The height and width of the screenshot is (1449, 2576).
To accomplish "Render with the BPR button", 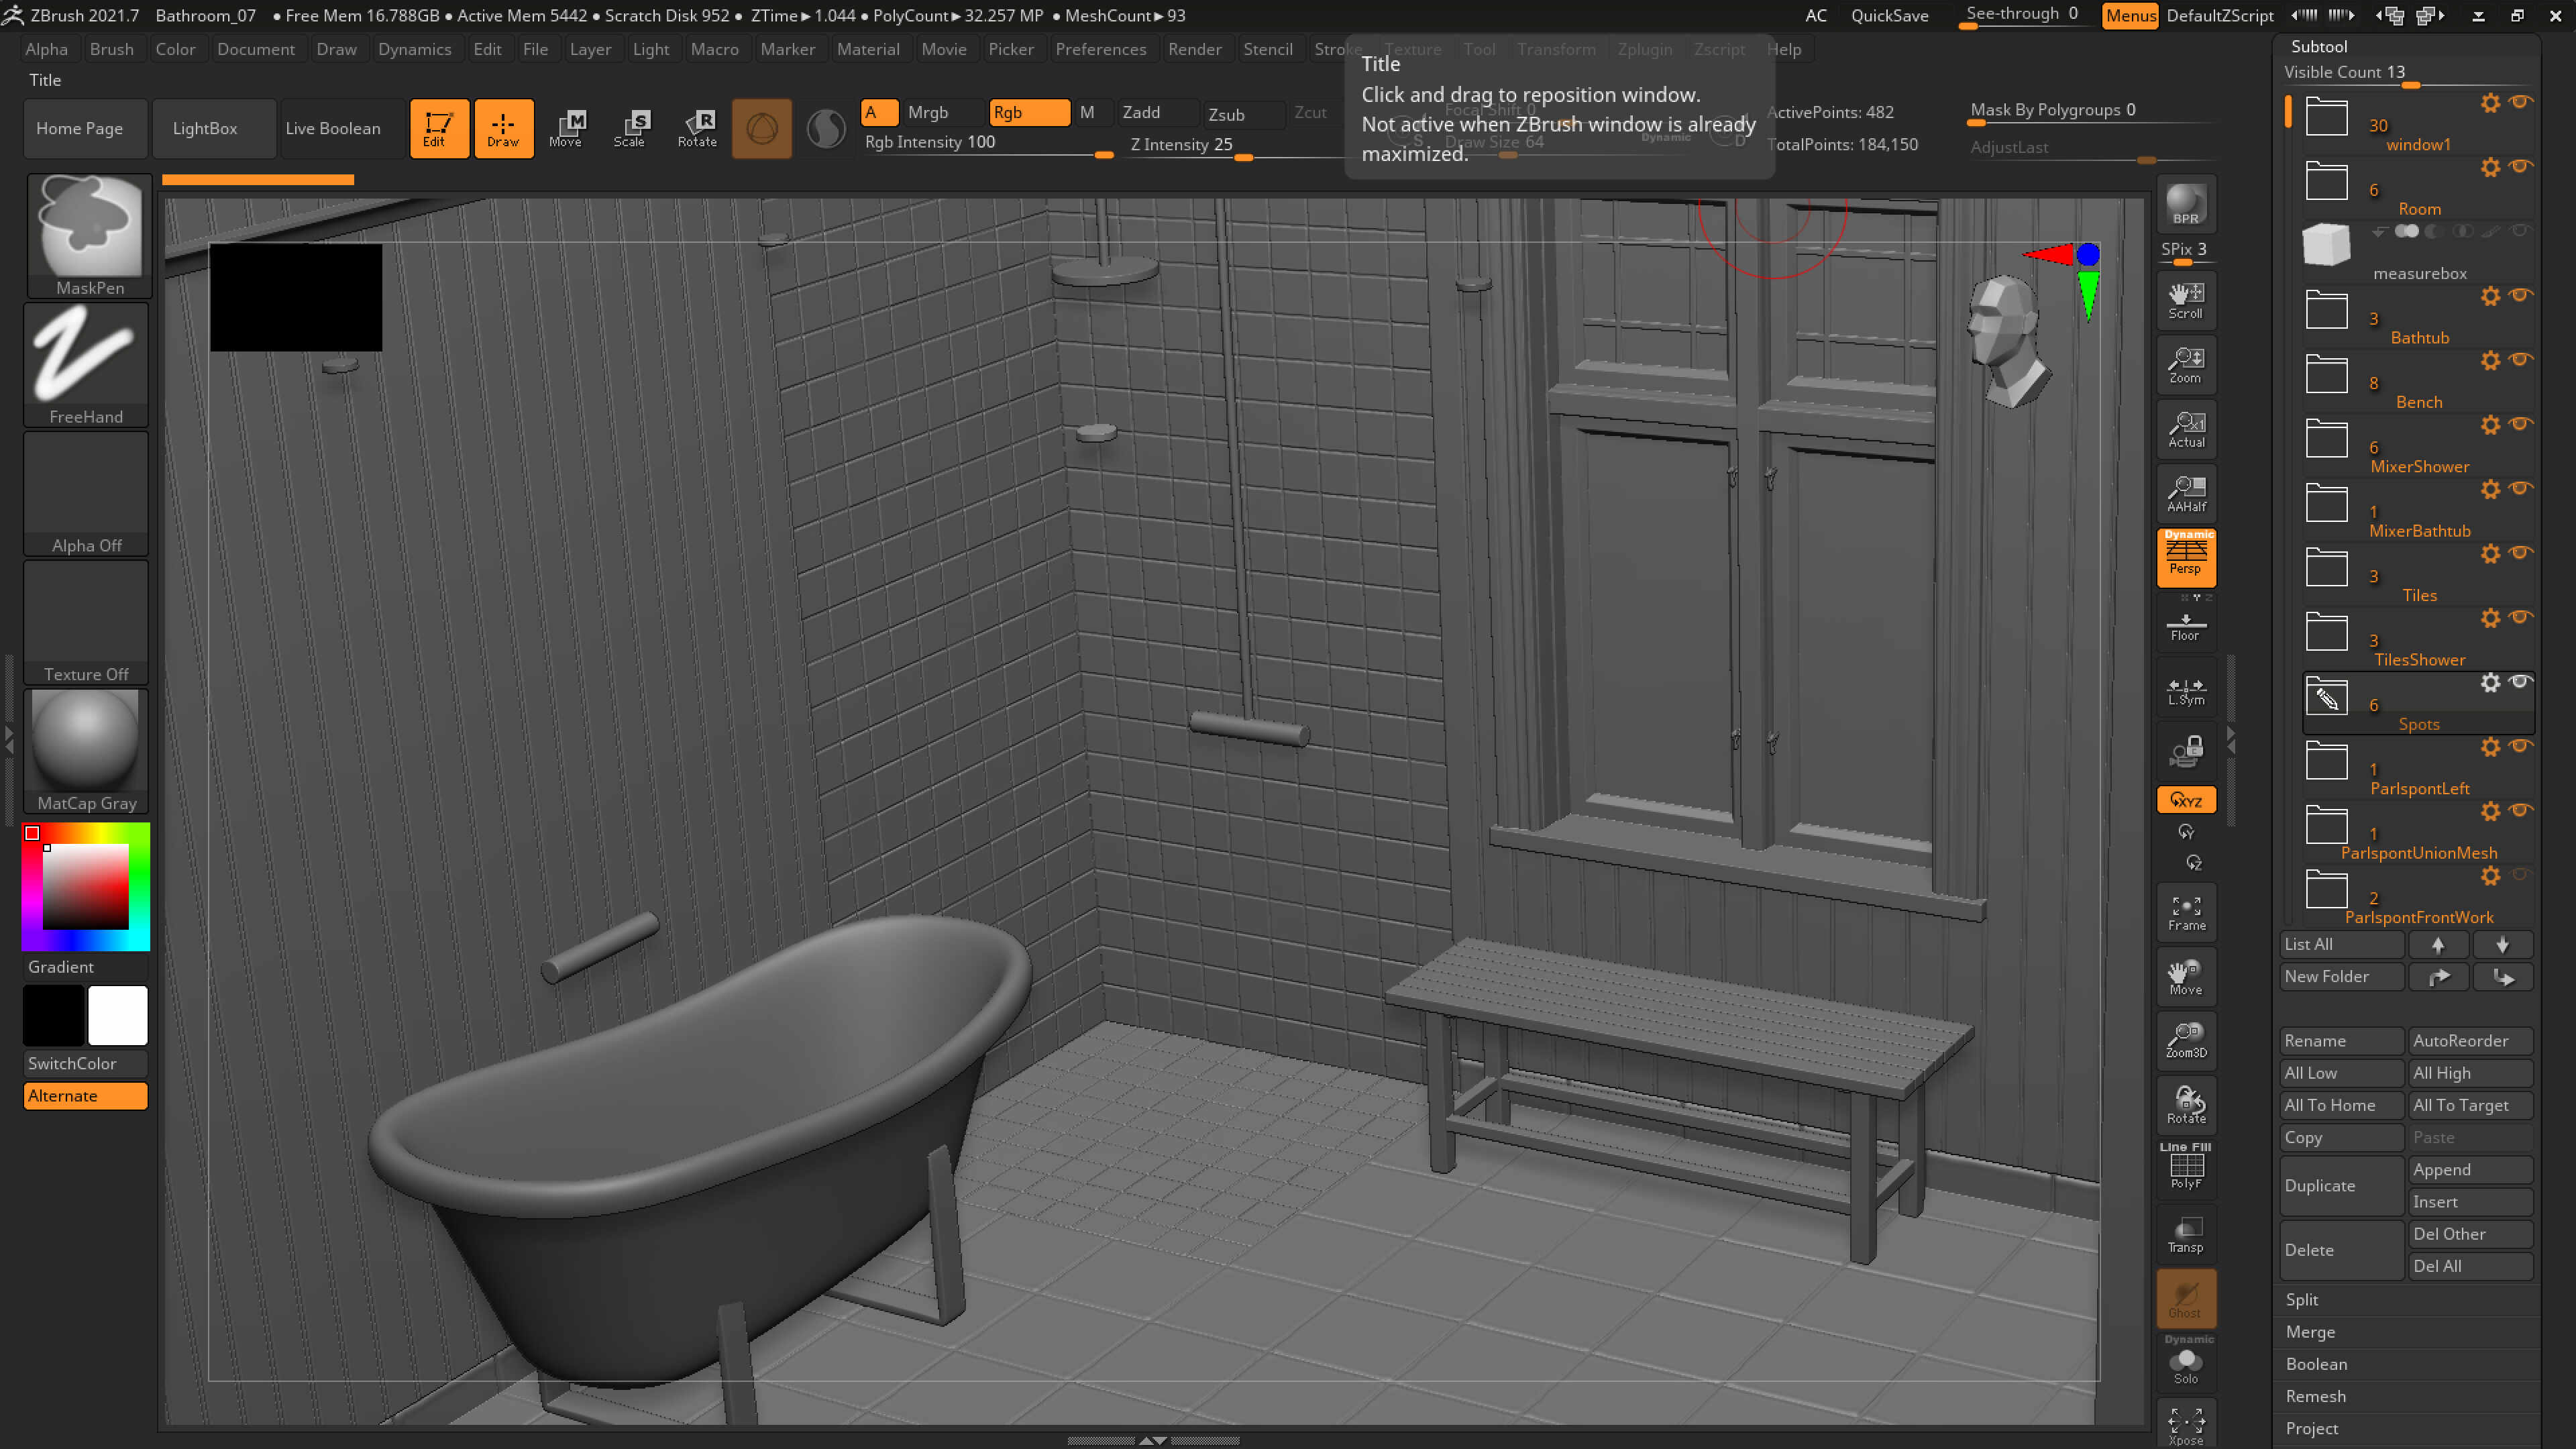I will pyautogui.click(x=2186, y=204).
